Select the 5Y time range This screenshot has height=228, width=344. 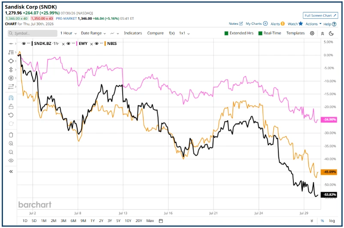point(118,221)
